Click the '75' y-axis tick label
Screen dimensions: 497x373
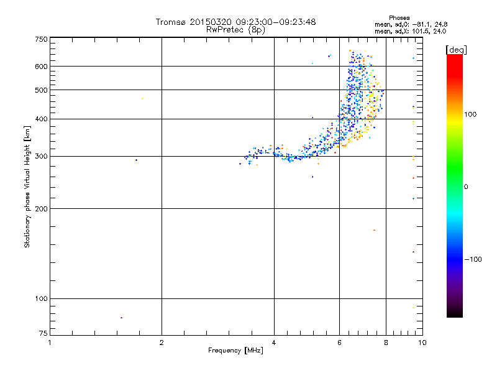[x=43, y=333]
